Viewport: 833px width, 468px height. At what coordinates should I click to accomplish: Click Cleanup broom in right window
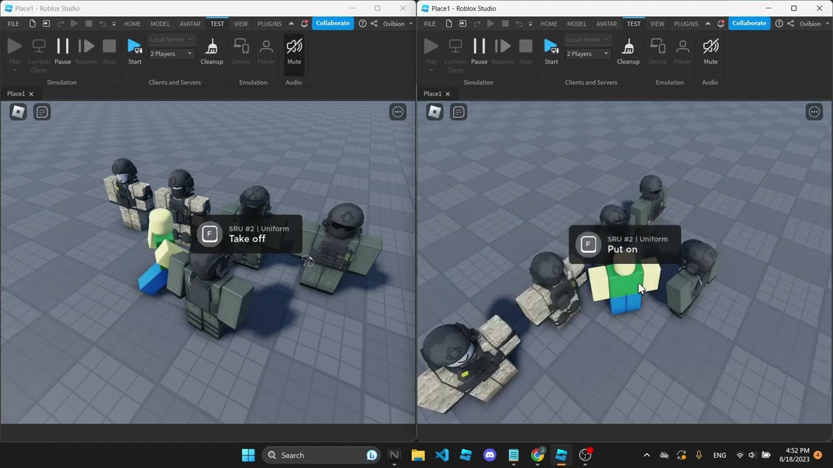click(628, 51)
